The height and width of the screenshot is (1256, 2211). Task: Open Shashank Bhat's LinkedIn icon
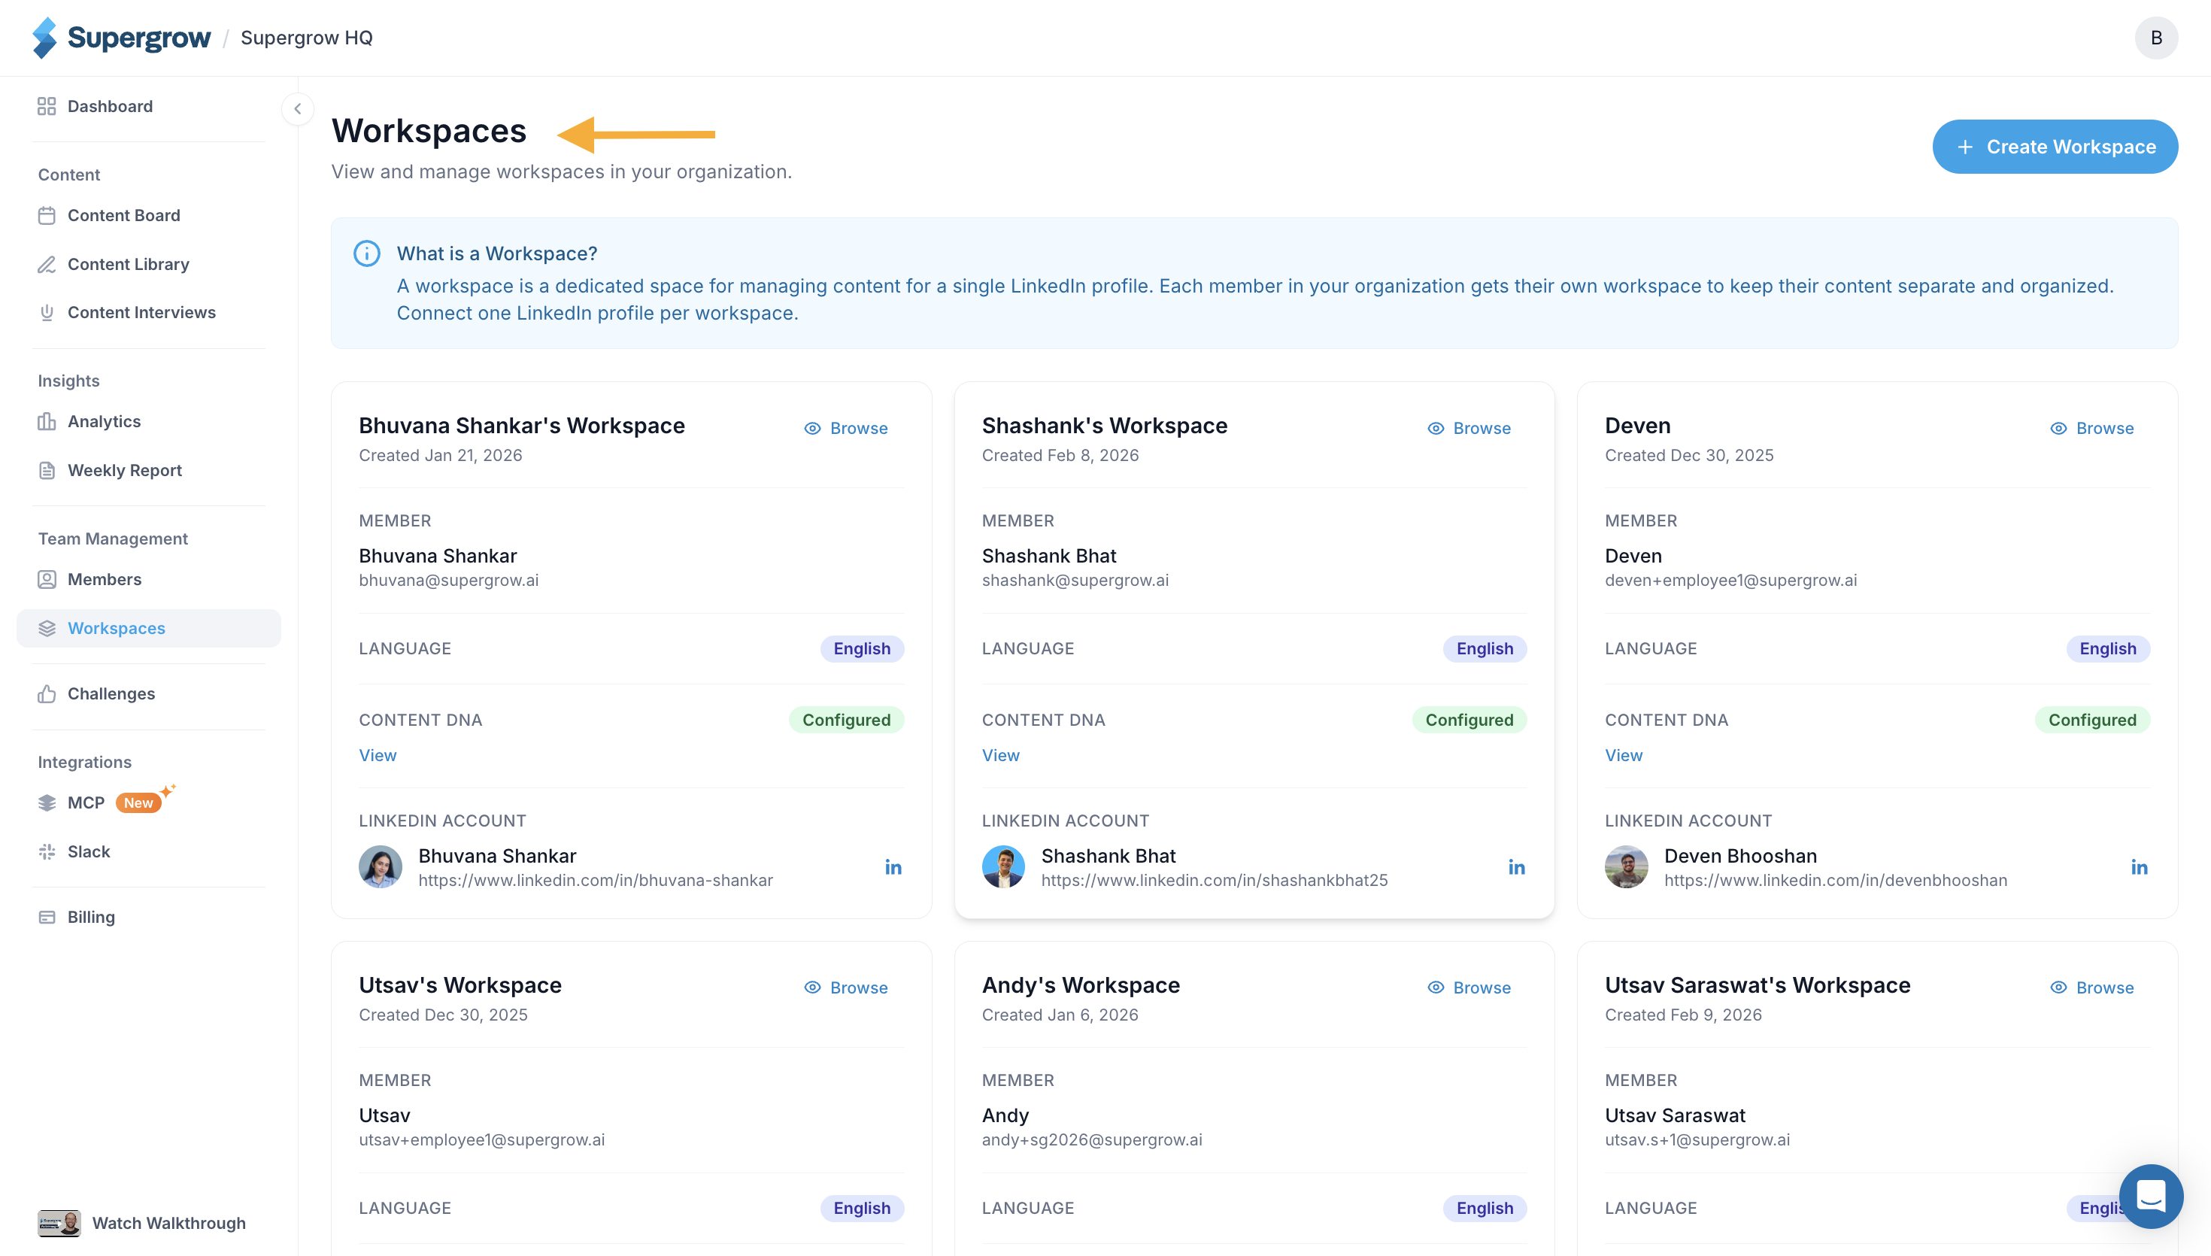[1516, 867]
